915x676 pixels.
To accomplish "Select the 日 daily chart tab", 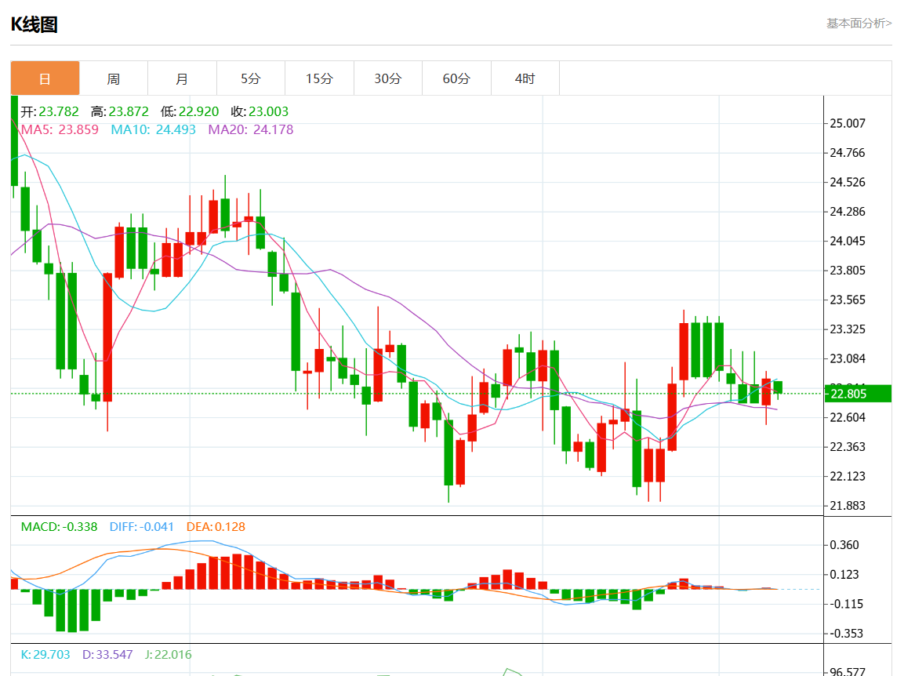I will [45, 78].
